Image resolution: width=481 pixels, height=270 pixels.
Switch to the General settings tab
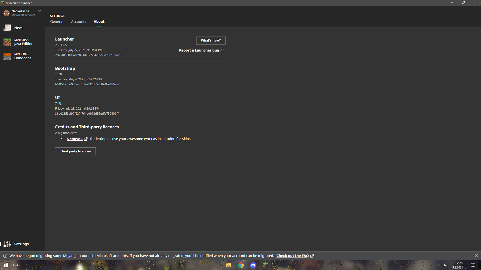pos(57,22)
